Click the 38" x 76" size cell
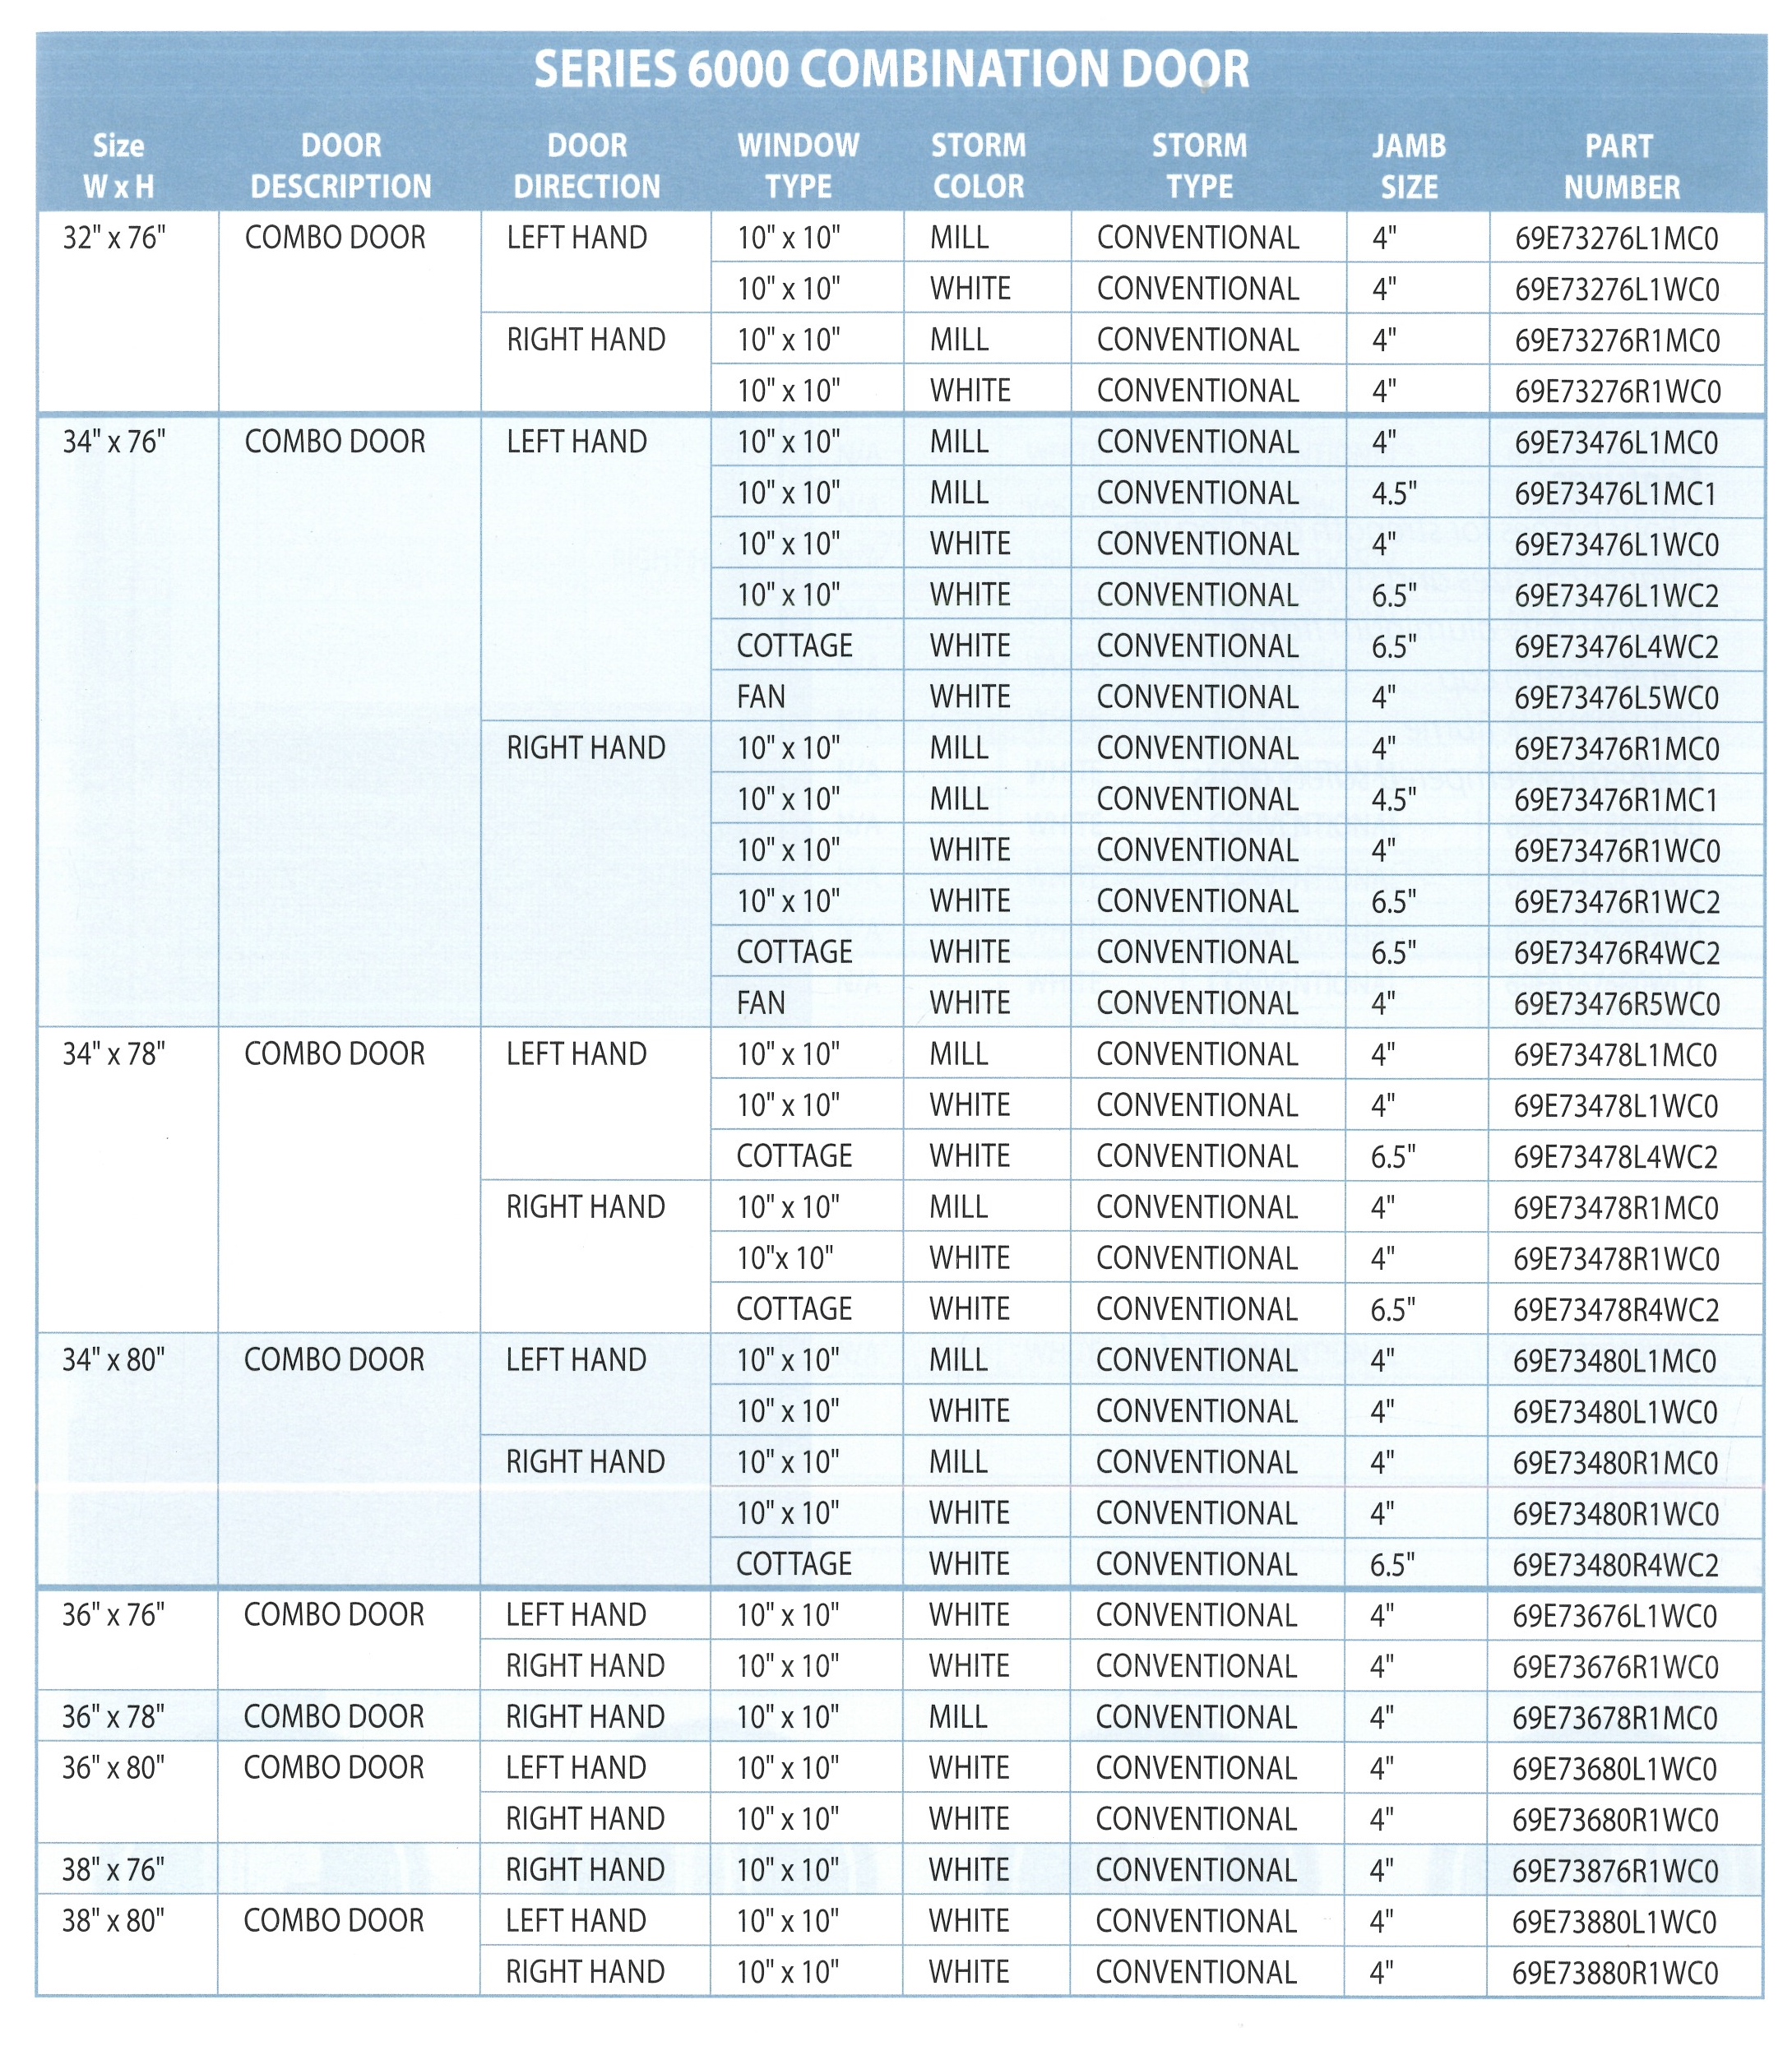This screenshot has width=1792, height=2046. click(114, 1870)
